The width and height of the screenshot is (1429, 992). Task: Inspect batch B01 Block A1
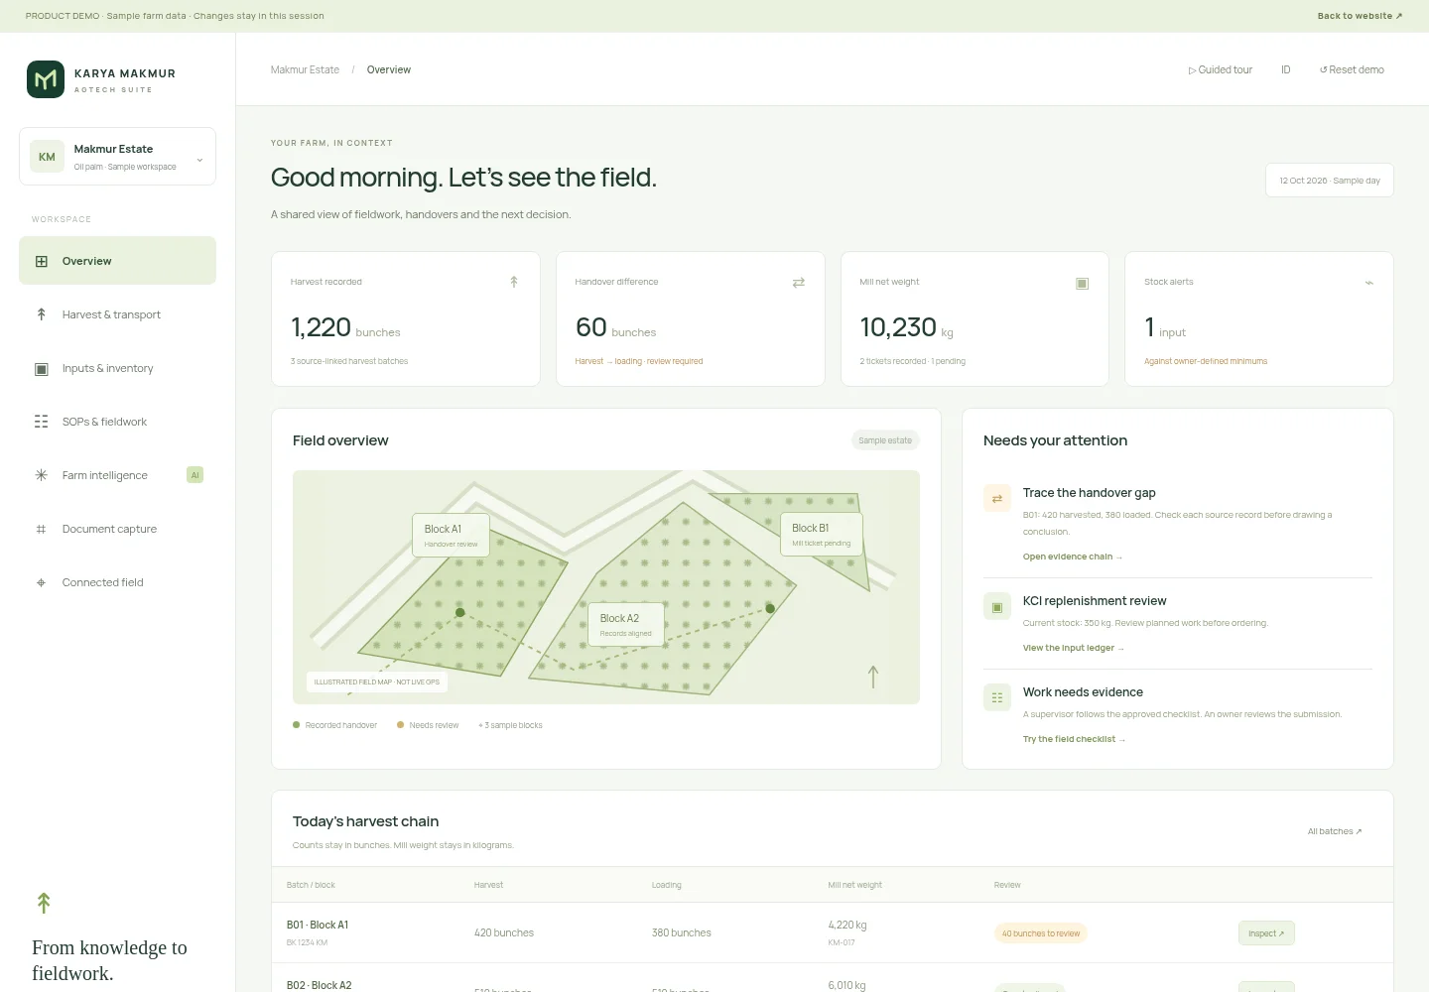1266,933
